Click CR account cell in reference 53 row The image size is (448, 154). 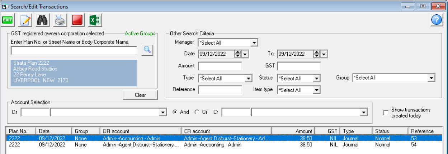click(226, 138)
